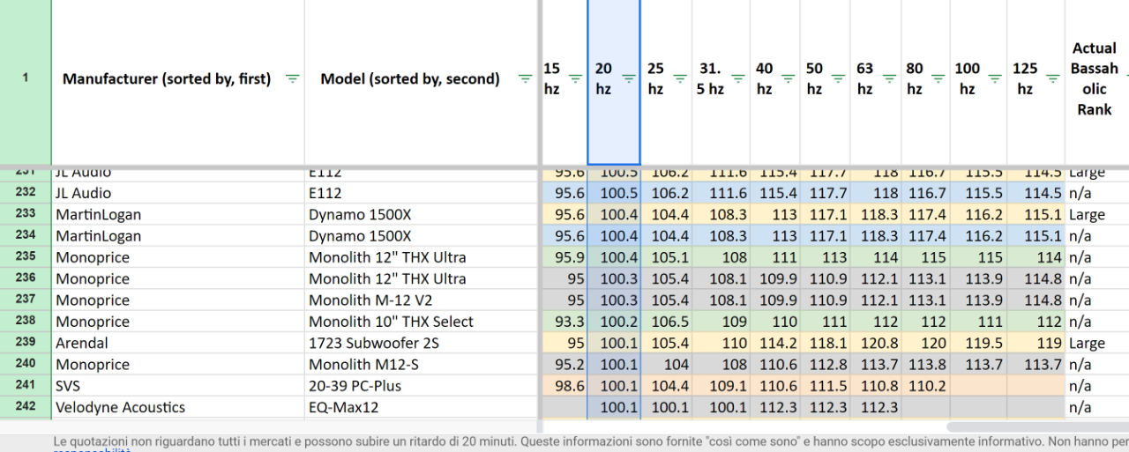Click the Model header cell
1129x452 pixels.
pyautogui.click(x=421, y=81)
